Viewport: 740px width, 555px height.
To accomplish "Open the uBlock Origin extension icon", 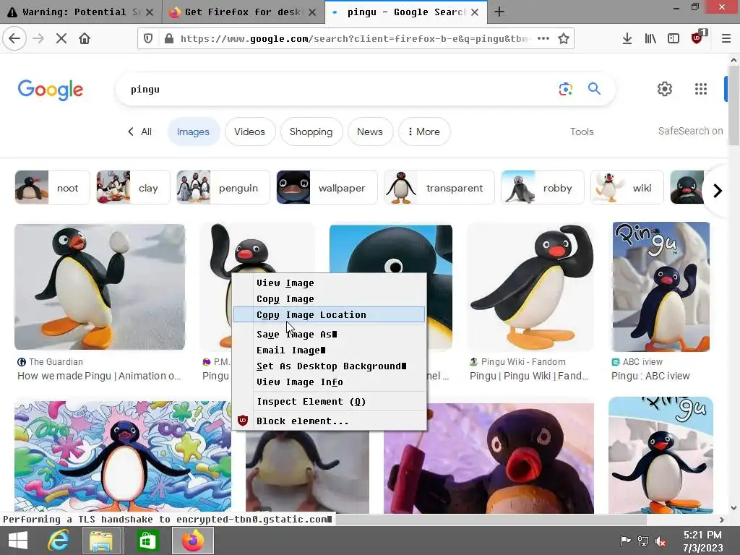I will [x=697, y=38].
